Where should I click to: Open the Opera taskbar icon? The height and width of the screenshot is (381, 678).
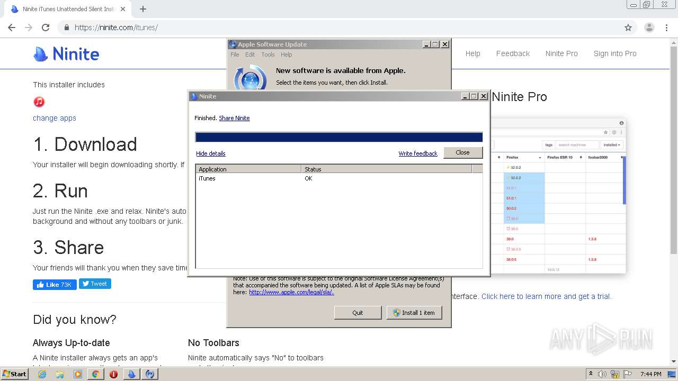[x=113, y=374]
